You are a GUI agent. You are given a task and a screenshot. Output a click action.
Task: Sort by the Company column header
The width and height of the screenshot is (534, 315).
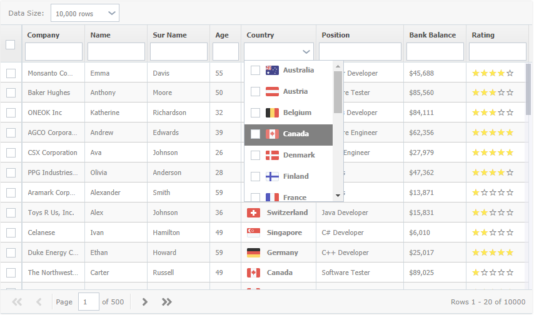[43, 35]
